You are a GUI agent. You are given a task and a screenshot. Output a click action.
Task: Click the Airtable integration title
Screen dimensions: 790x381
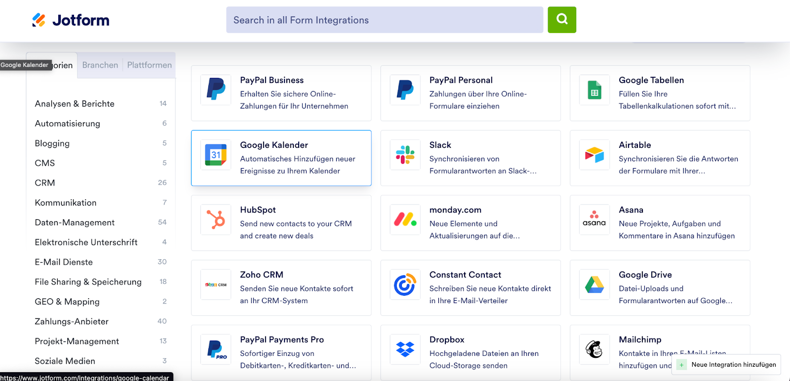click(635, 145)
